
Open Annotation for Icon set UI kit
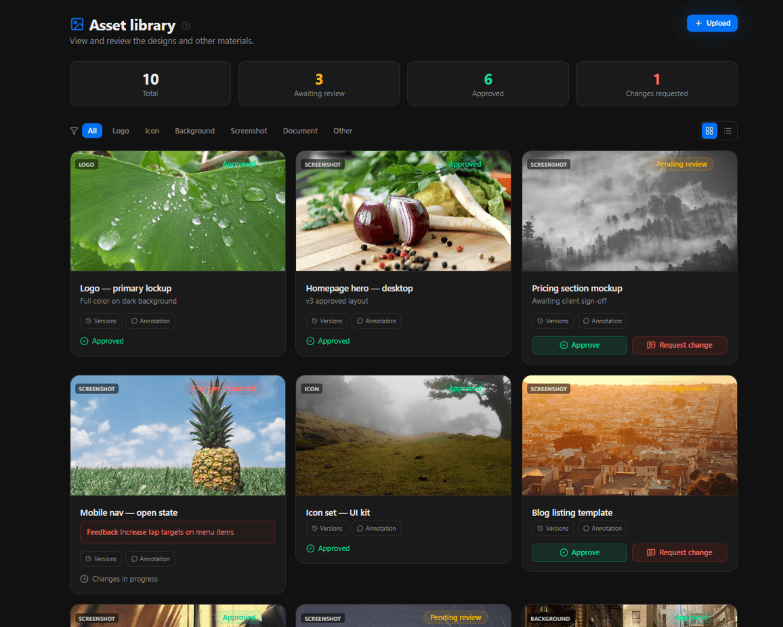point(376,528)
